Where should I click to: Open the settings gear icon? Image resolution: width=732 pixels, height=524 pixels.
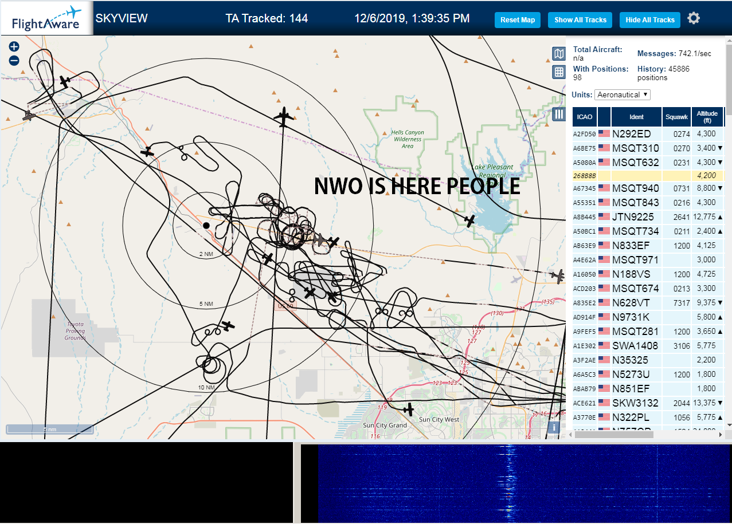coord(694,18)
